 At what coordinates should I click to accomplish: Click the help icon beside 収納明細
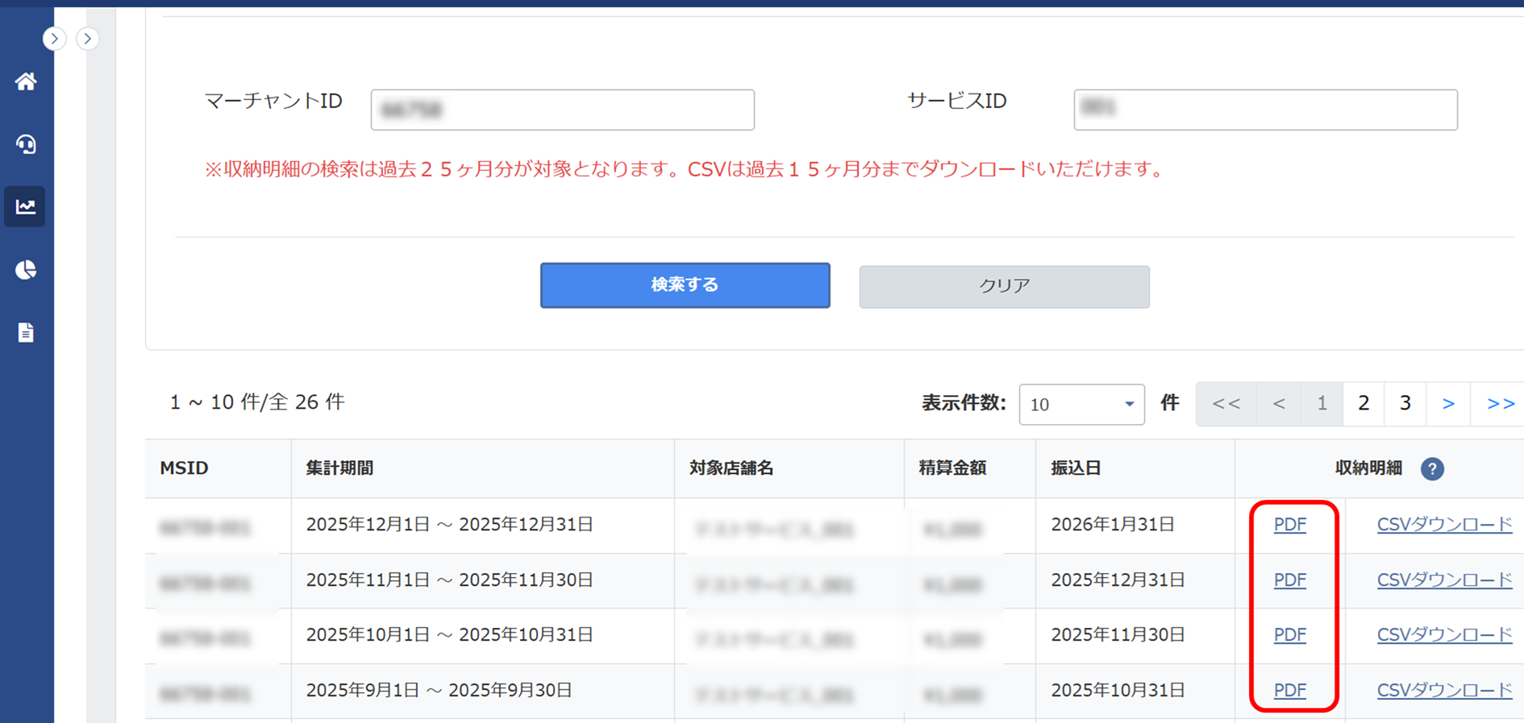click(x=1432, y=468)
